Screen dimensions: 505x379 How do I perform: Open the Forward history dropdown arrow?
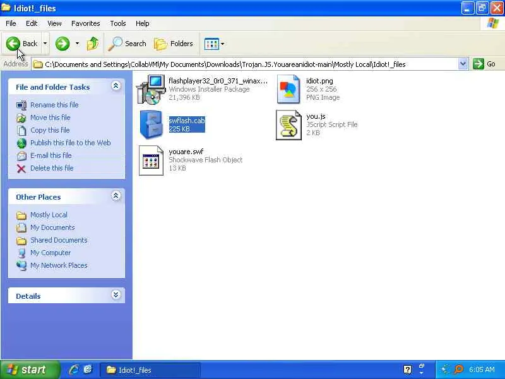coord(77,44)
